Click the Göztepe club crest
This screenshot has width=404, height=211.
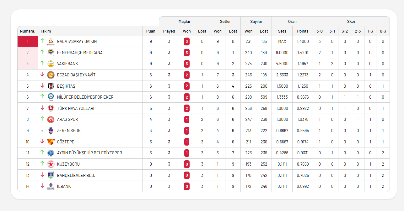tap(51, 142)
